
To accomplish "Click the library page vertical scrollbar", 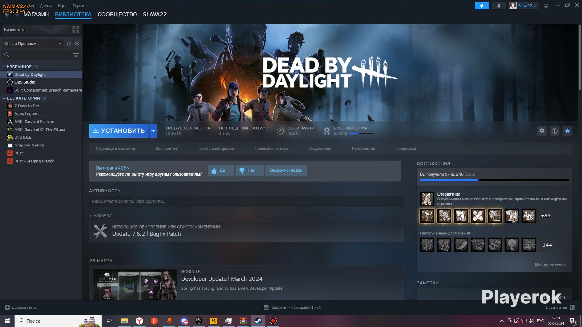I will pos(580,57).
